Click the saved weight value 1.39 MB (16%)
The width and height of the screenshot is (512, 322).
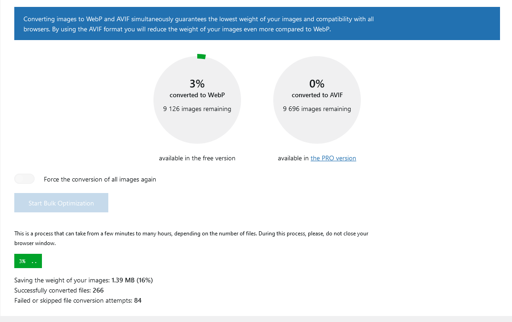click(132, 280)
